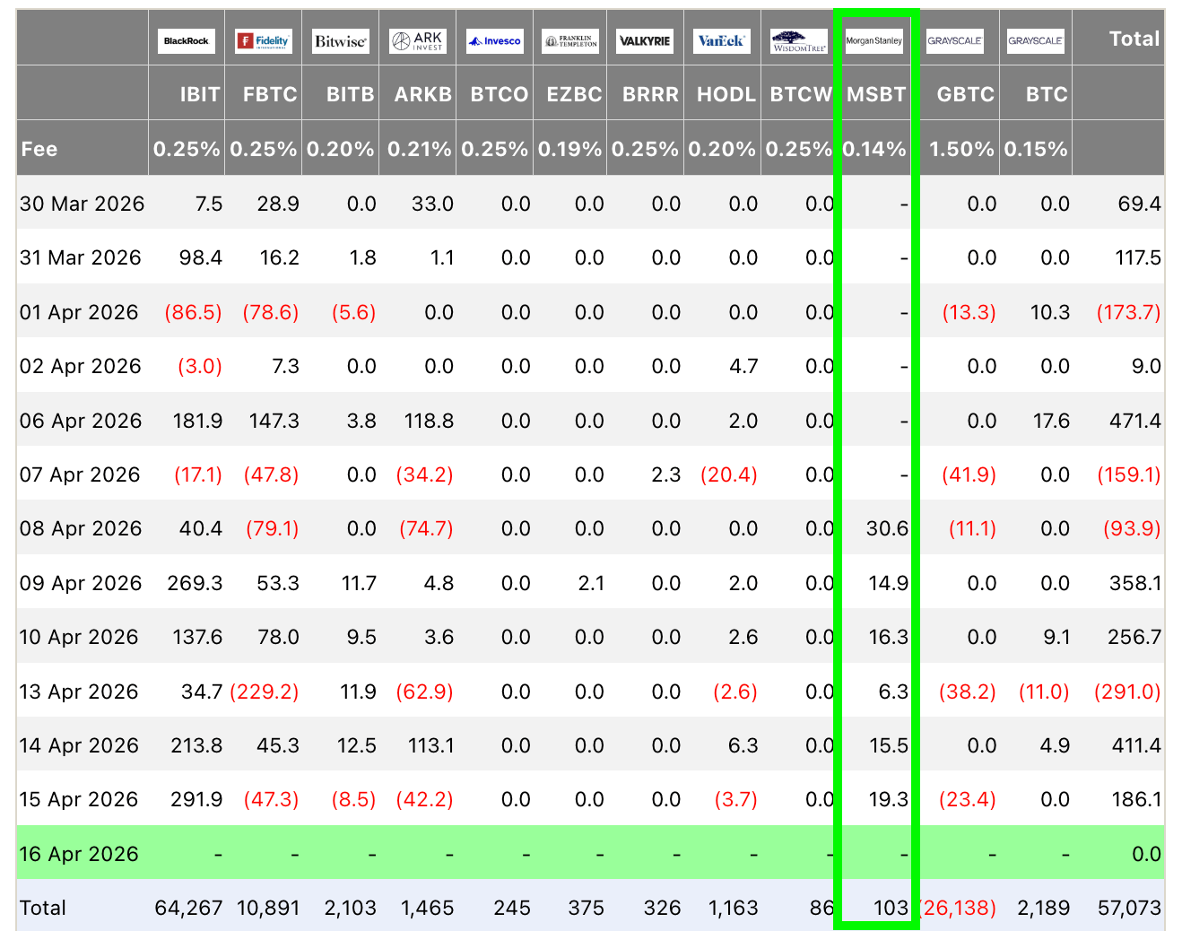Select the IBIT ticker column header

pos(200,94)
